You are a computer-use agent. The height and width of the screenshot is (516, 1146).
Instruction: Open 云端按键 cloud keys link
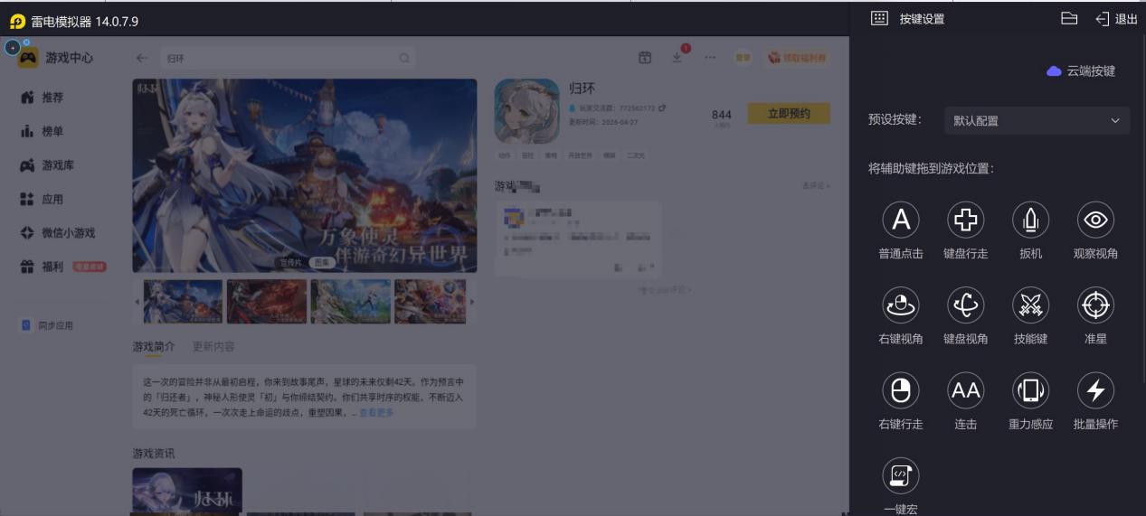pyautogui.click(x=1081, y=70)
